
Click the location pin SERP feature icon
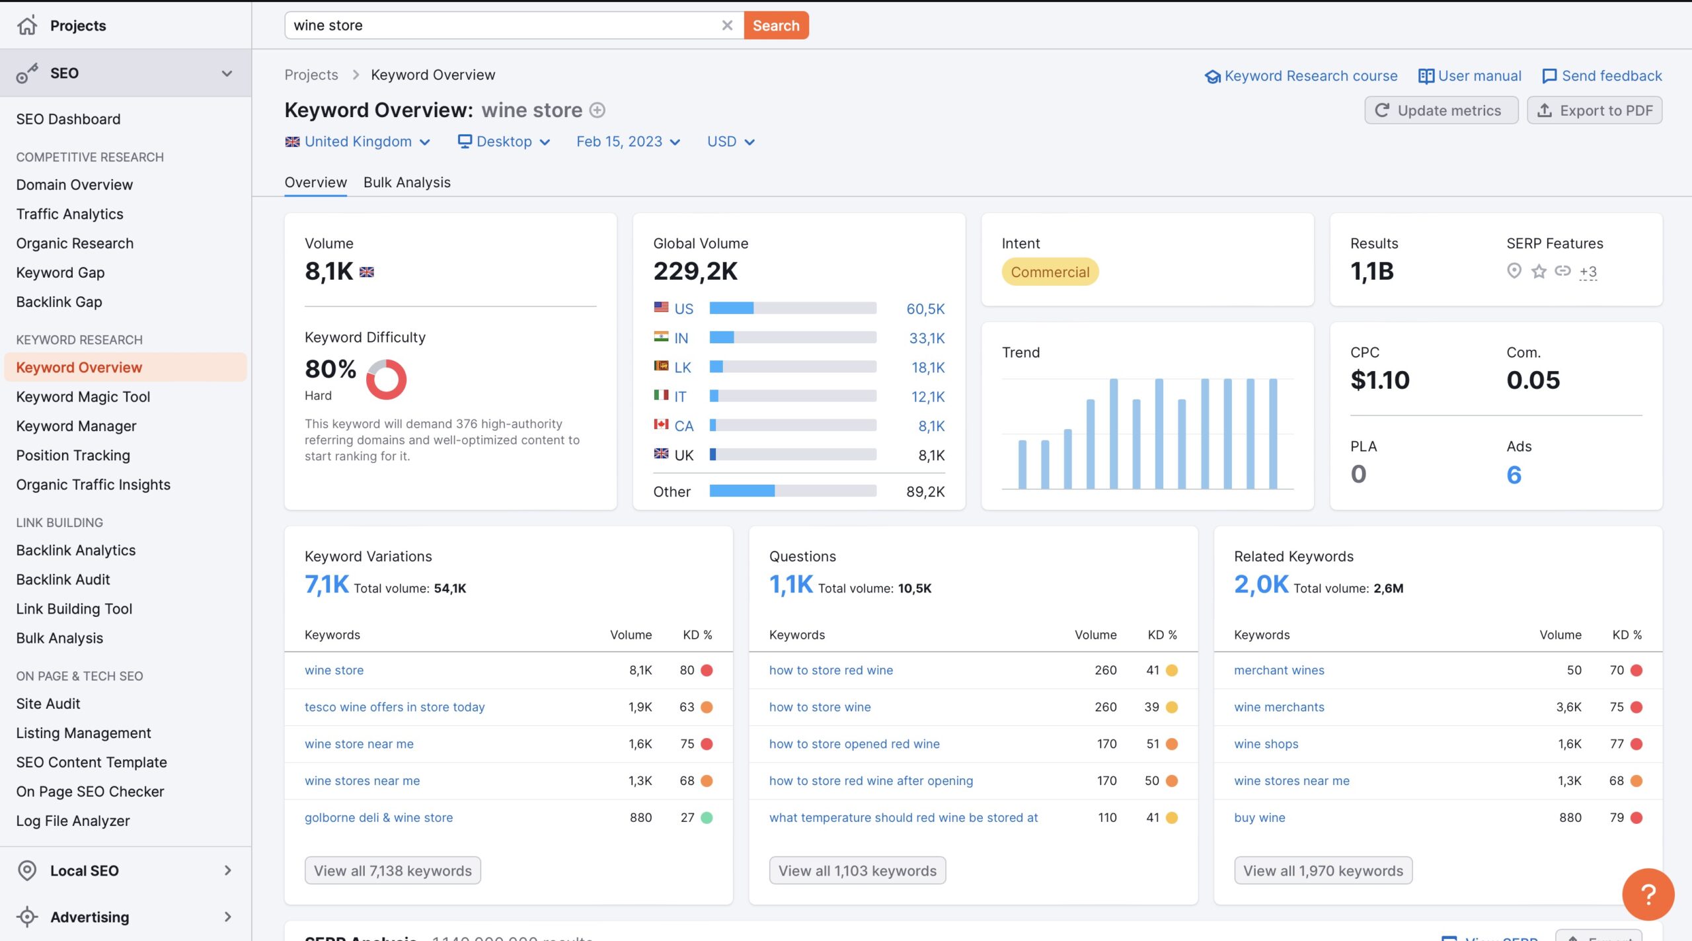pyautogui.click(x=1514, y=270)
